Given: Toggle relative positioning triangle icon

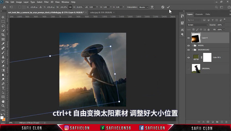Looking at the screenshot, I should tap(41, 7).
